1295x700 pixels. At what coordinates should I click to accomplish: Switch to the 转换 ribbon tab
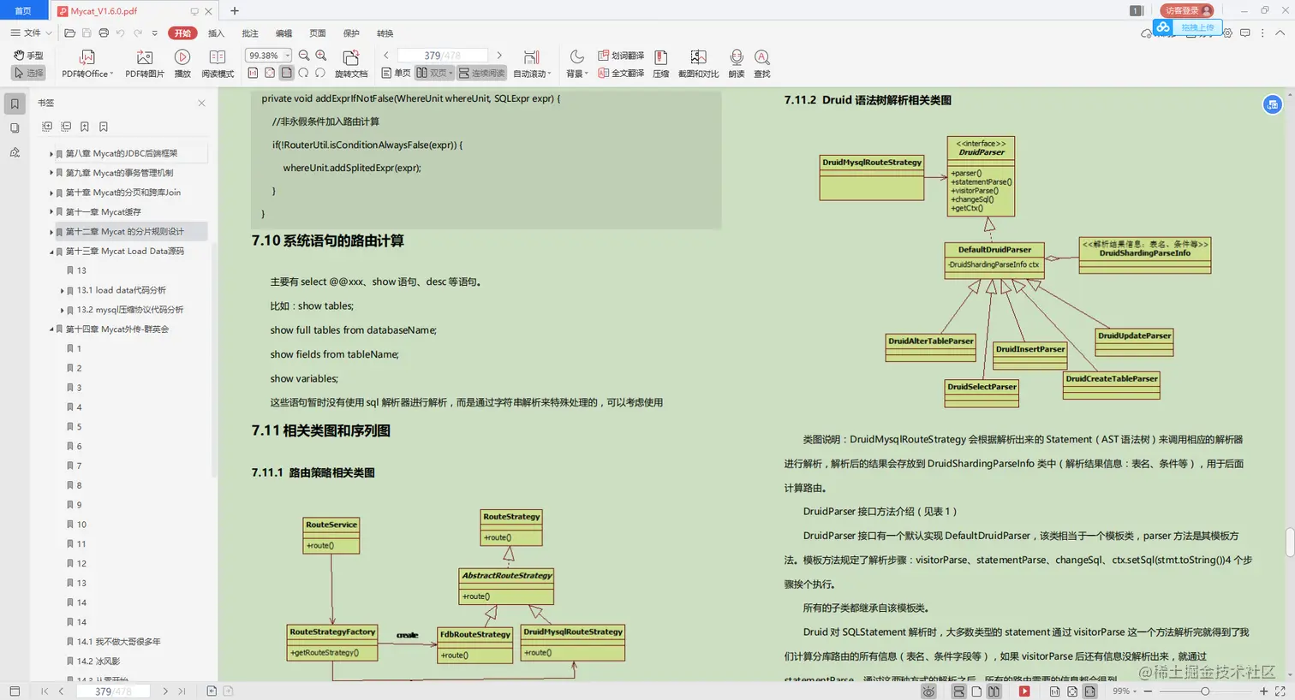(385, 33)
